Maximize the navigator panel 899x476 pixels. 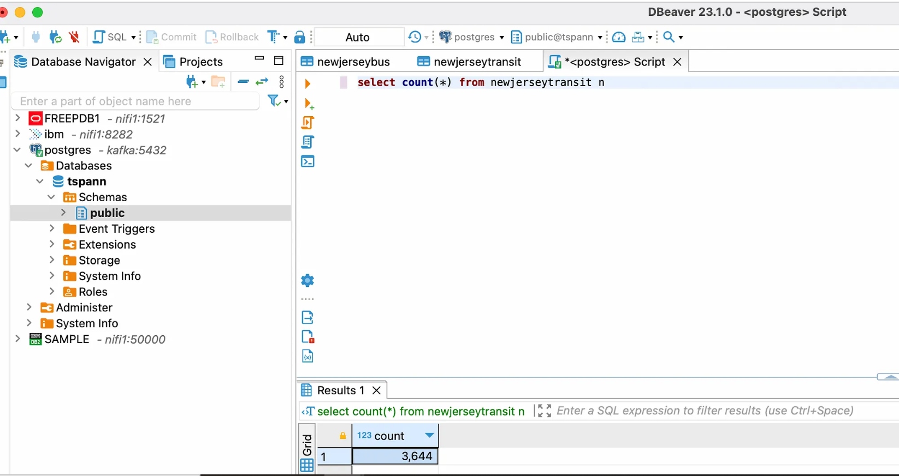(279, 61)
